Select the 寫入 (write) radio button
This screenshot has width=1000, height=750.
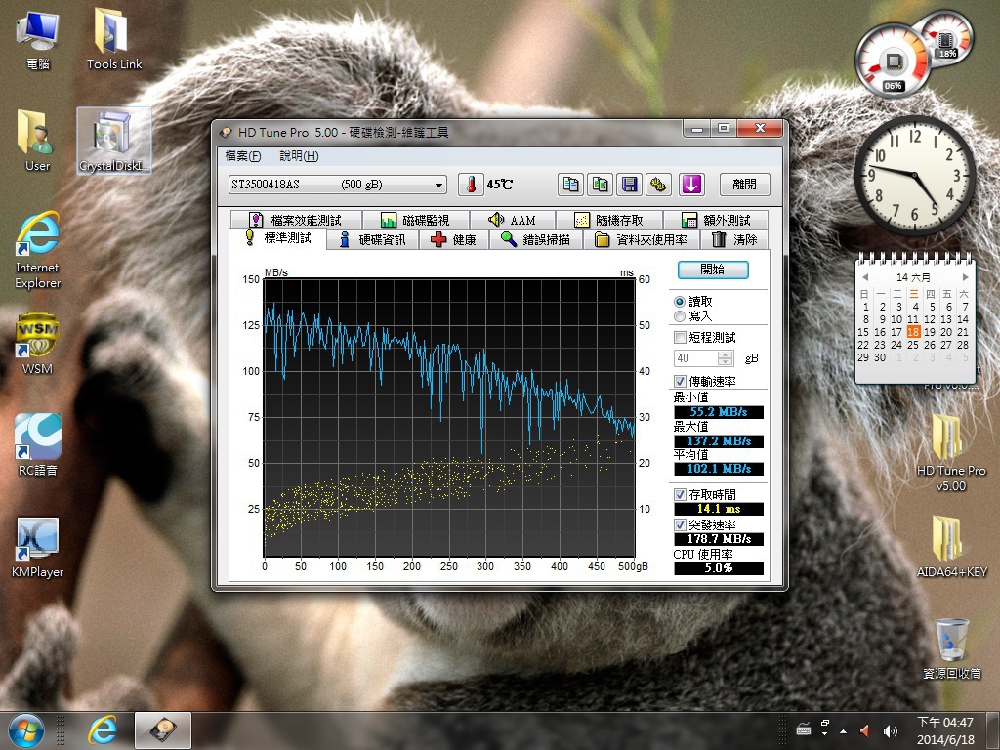tap(680, 316)
